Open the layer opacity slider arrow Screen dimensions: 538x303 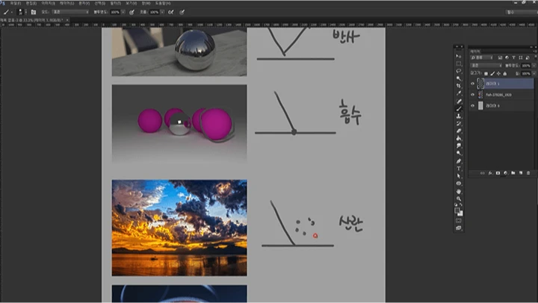click(534, 66)
